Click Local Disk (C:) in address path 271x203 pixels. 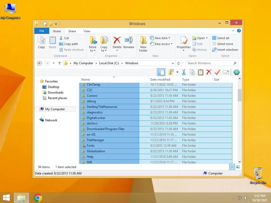point(109,63)
